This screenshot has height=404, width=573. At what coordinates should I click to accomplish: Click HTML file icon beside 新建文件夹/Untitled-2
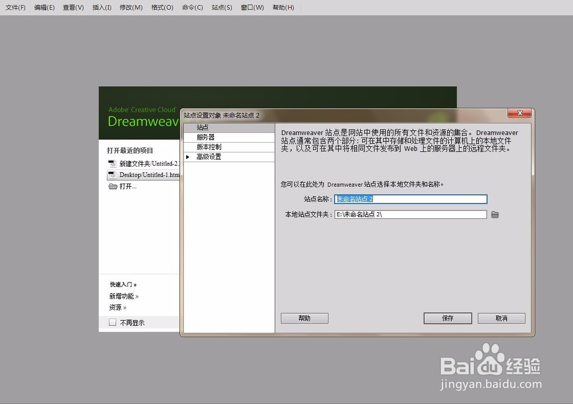pyautogui.click(x=112, y=163)
